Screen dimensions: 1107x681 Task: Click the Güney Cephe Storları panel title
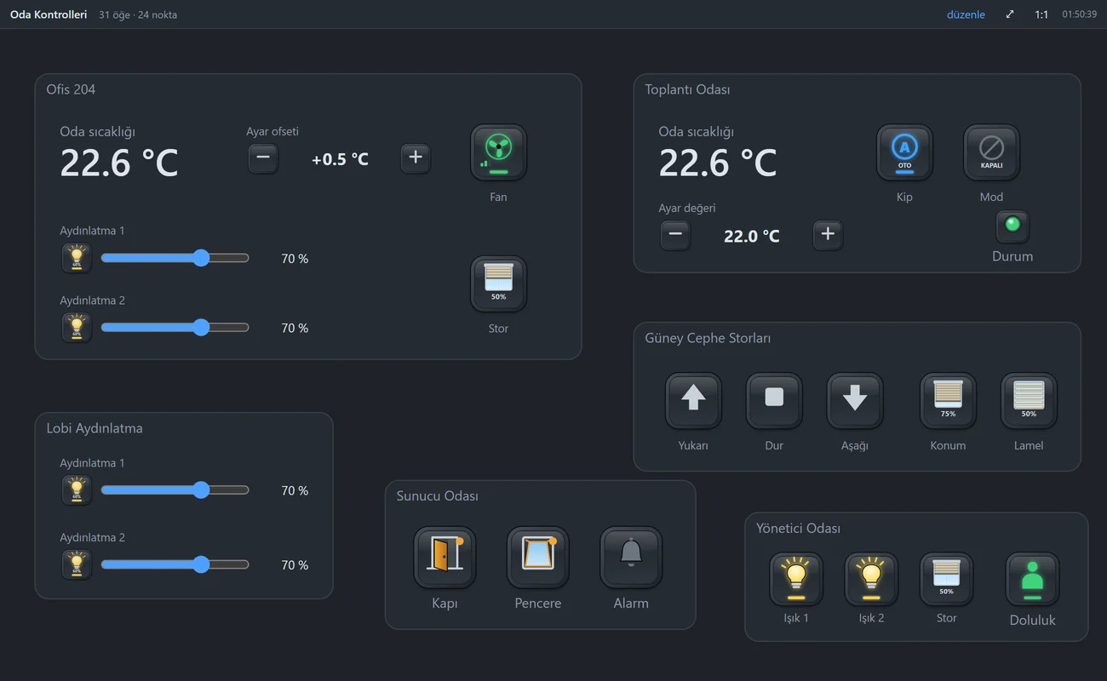pos(708,338)
